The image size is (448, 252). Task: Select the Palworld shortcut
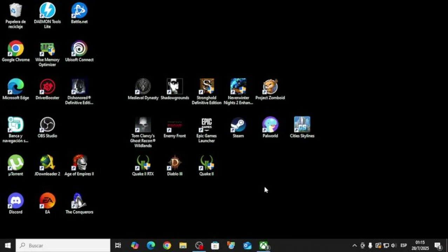tap(270, 128)
